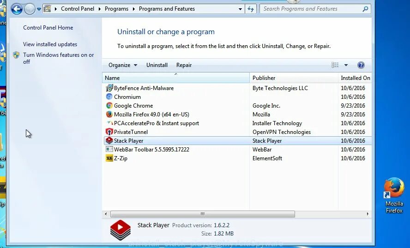The width and height of the screenshot is (410, 248).
Task: Click ElementSoft publisher cell
Action: point(267,158)
